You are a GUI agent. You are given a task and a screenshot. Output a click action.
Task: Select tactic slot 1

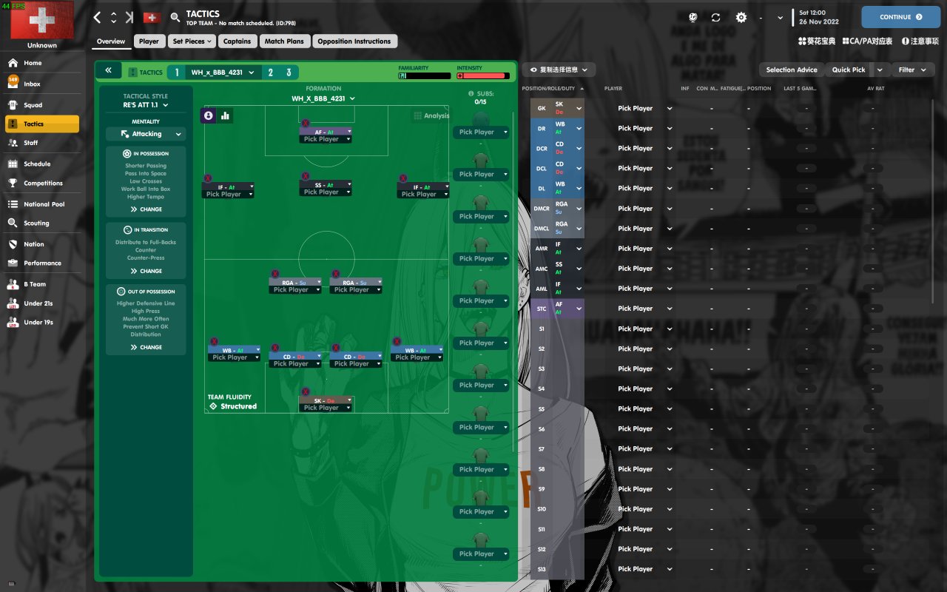tap(177, 73)
